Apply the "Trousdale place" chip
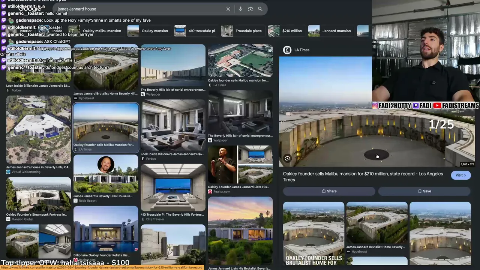This screenshot has height=270, width=480. [243, 31]
